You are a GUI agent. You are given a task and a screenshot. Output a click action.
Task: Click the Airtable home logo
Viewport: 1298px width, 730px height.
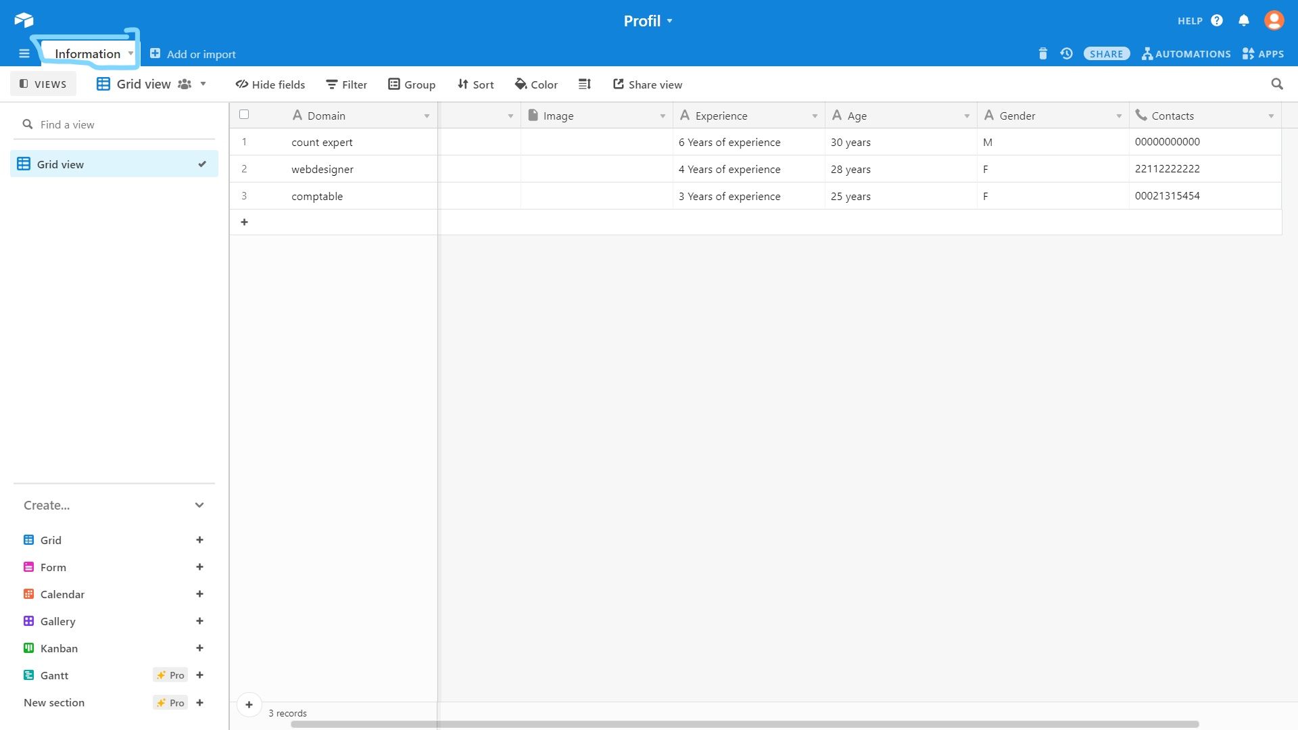(24, 20)
